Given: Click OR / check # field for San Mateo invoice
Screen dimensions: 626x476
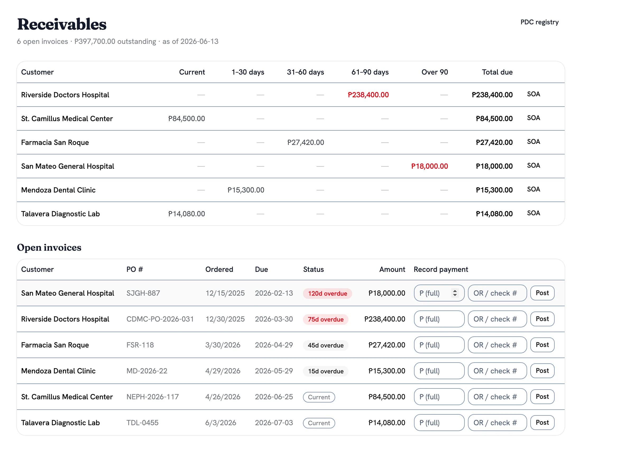Looking at the screenshot, I should coord(497,293).
